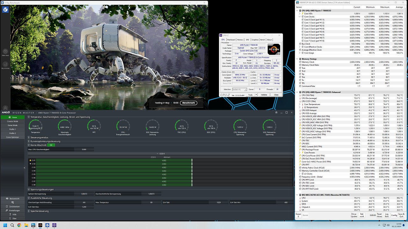408x229 pixels.
Task: Click the notification bell in the system tray
Action: pyautogui.click(x=404, y=225)
